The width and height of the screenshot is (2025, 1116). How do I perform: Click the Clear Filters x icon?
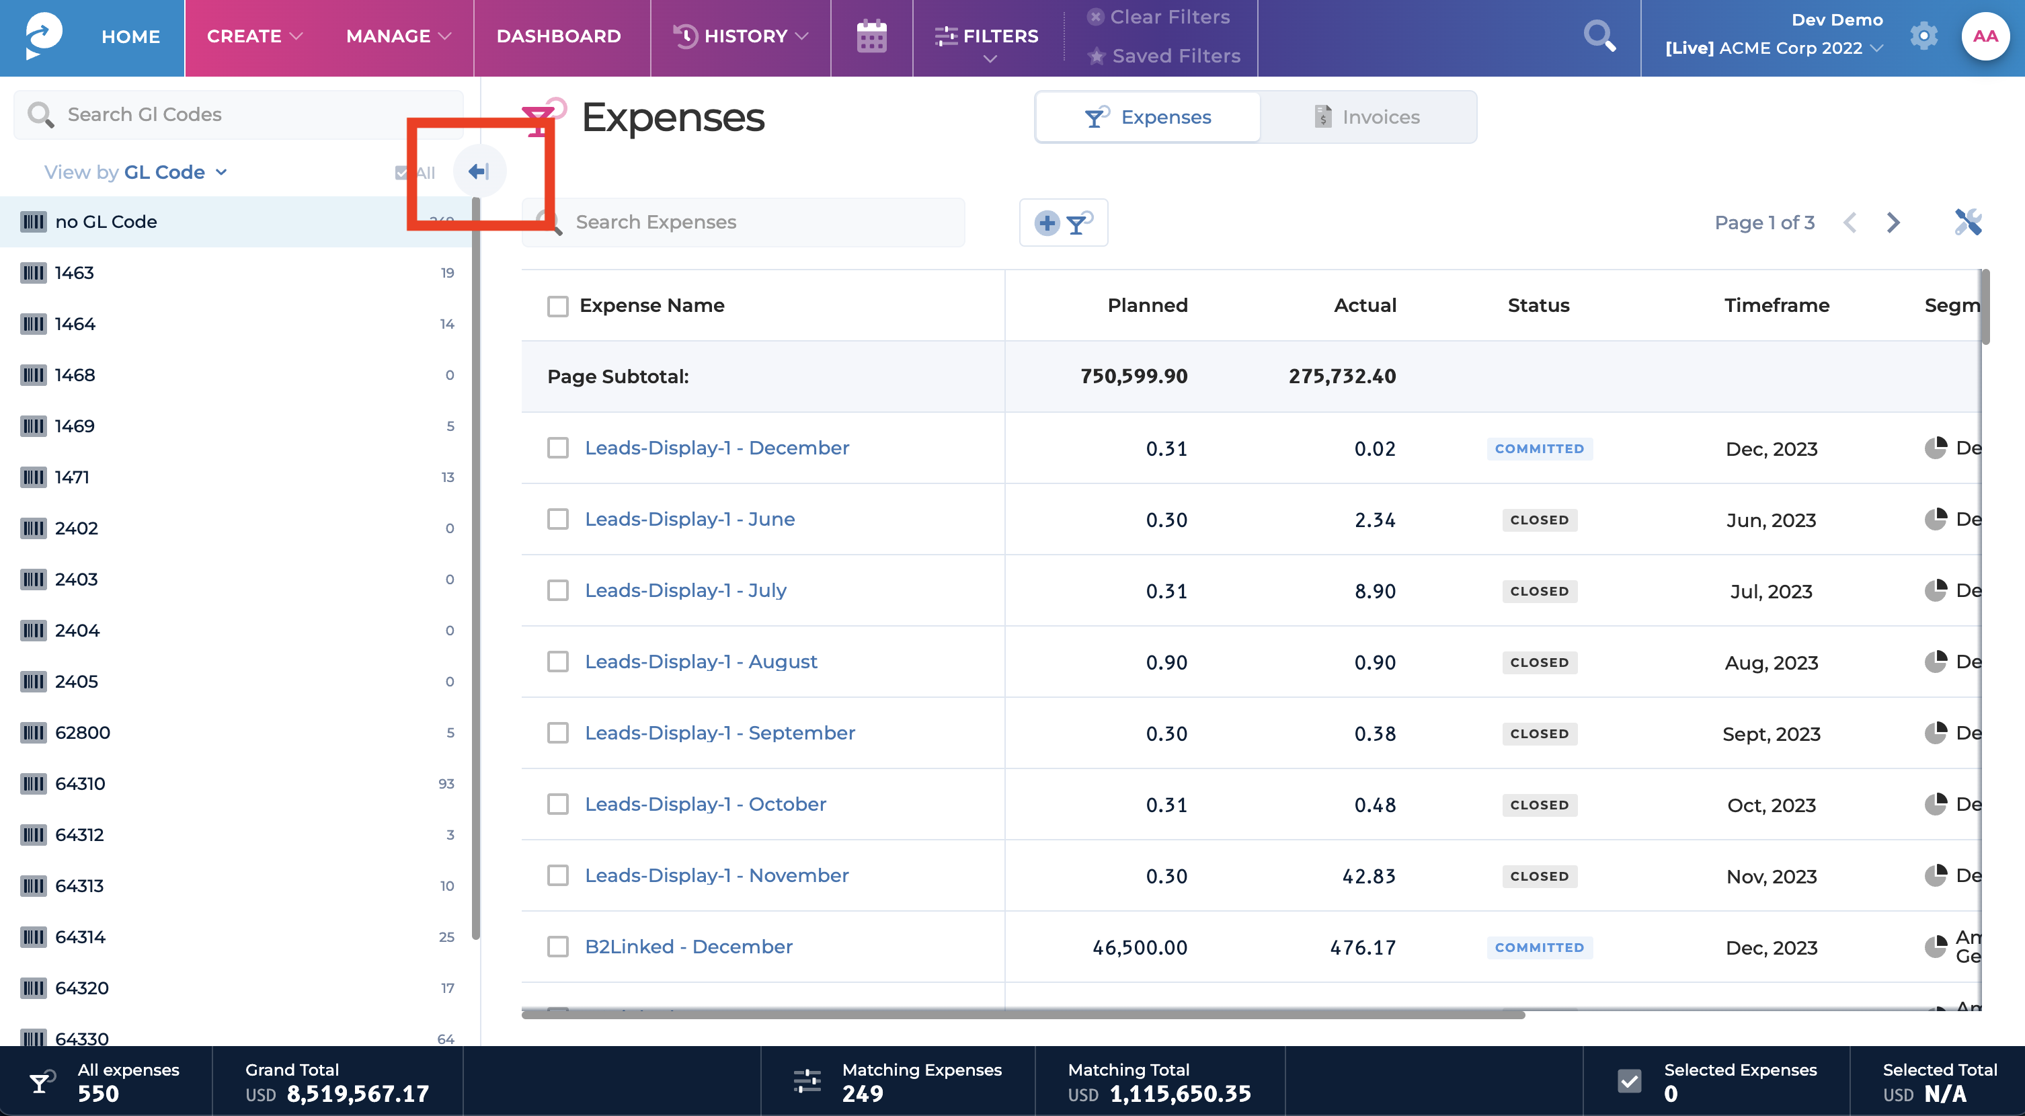[x=1095, y=17]
